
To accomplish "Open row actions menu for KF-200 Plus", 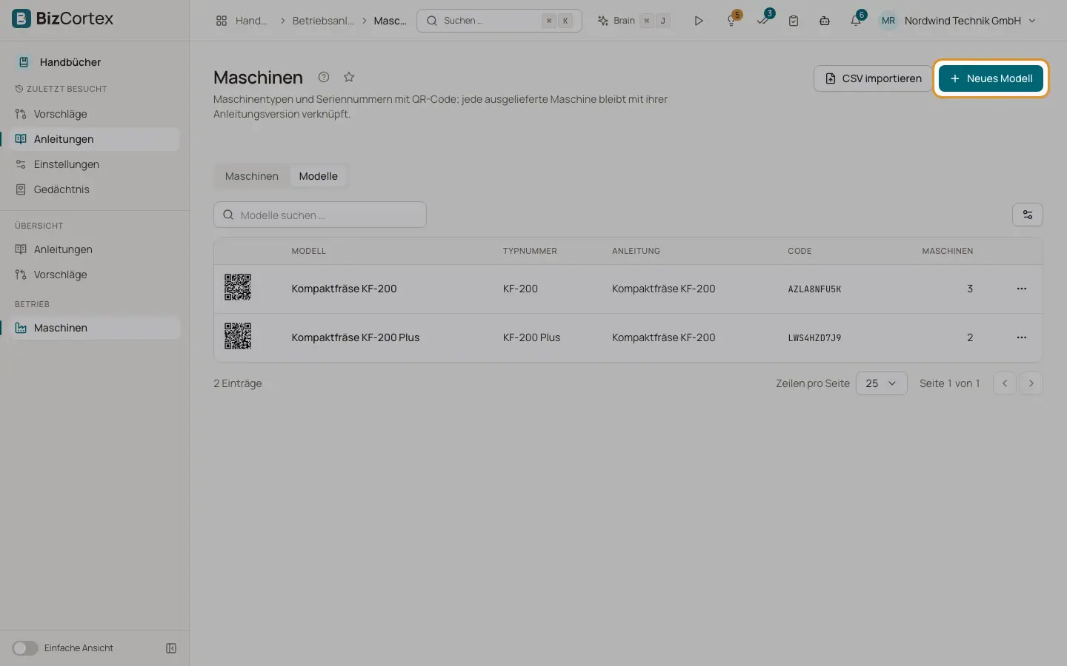I will [1022, 337].
